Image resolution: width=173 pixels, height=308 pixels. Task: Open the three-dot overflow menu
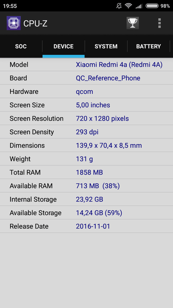click(159, 23)
